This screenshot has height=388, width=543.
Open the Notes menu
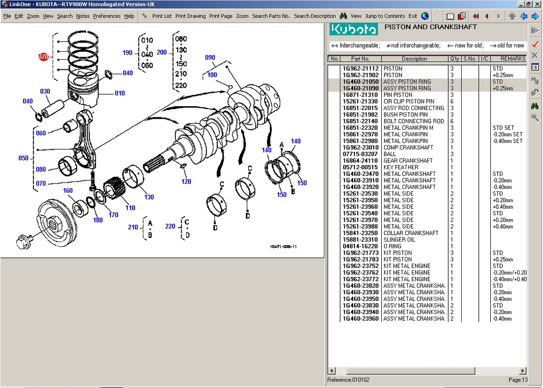click(83, 16)
